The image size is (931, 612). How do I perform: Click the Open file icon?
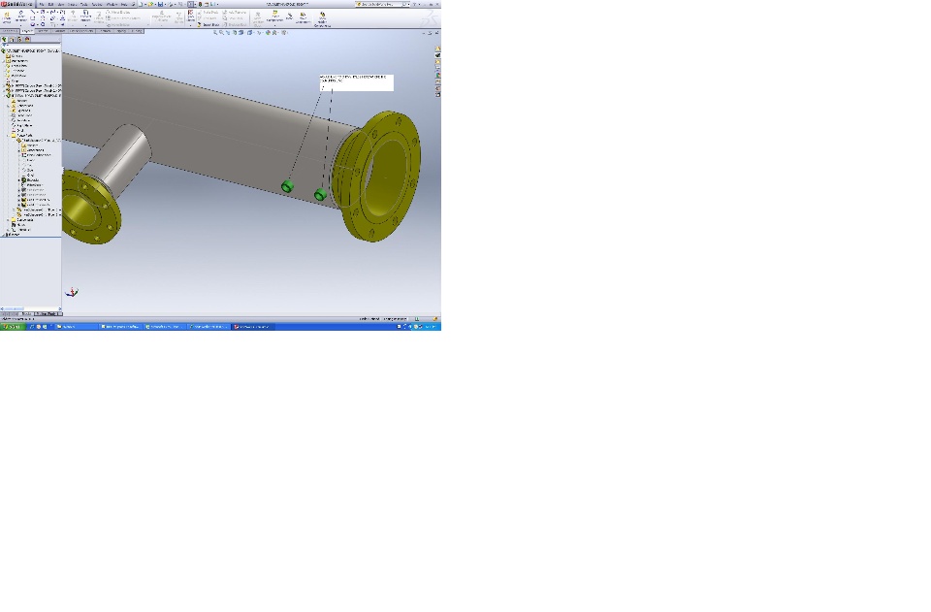pos(150,4)
